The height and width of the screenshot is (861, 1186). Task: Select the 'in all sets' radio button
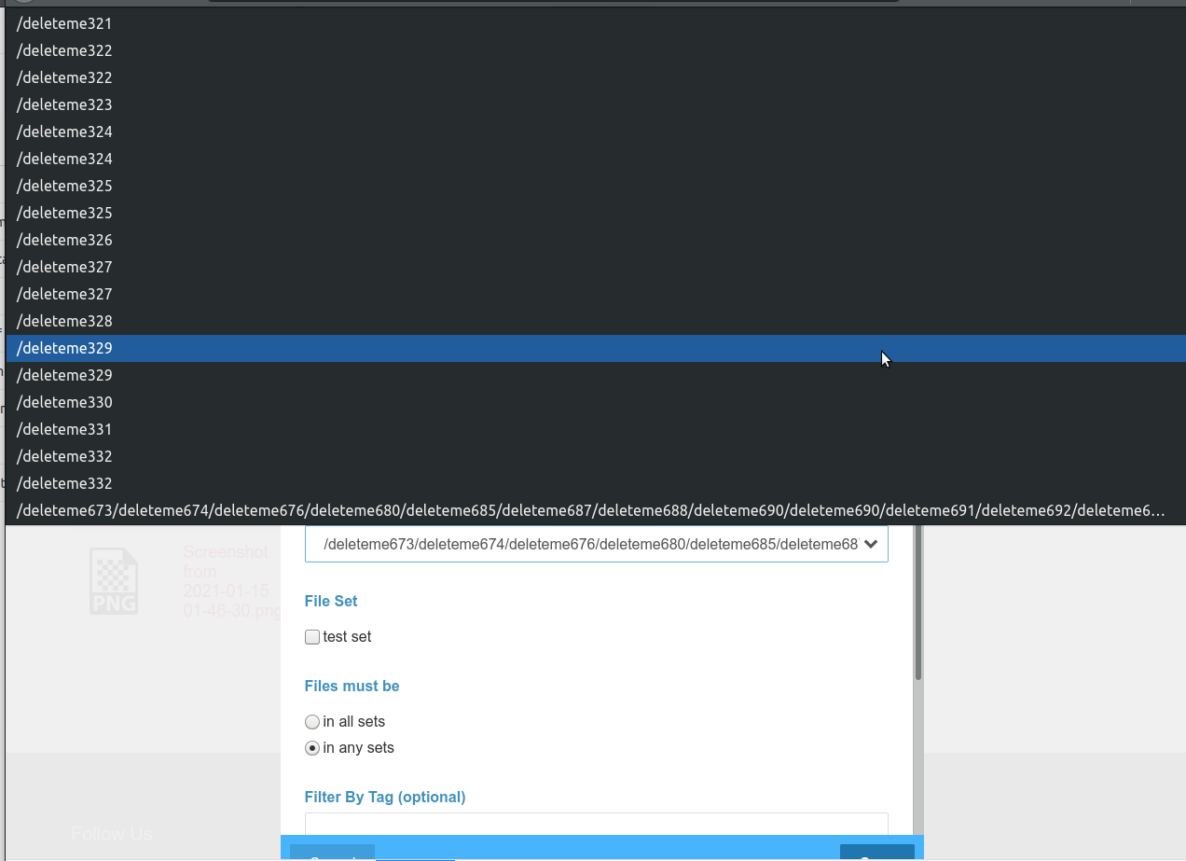[x=311, y=721]
